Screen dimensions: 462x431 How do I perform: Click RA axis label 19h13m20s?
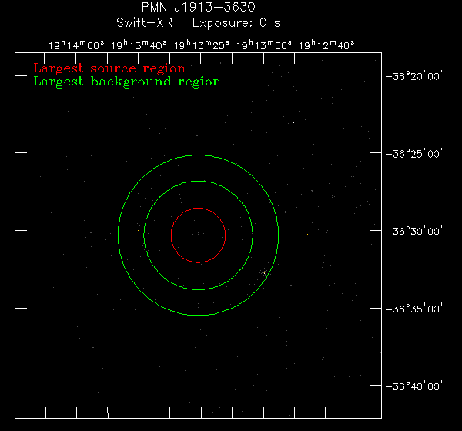click(x=201, y=45)
